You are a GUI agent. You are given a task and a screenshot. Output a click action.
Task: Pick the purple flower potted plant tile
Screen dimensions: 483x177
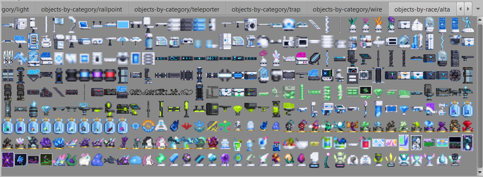(391, 25)
